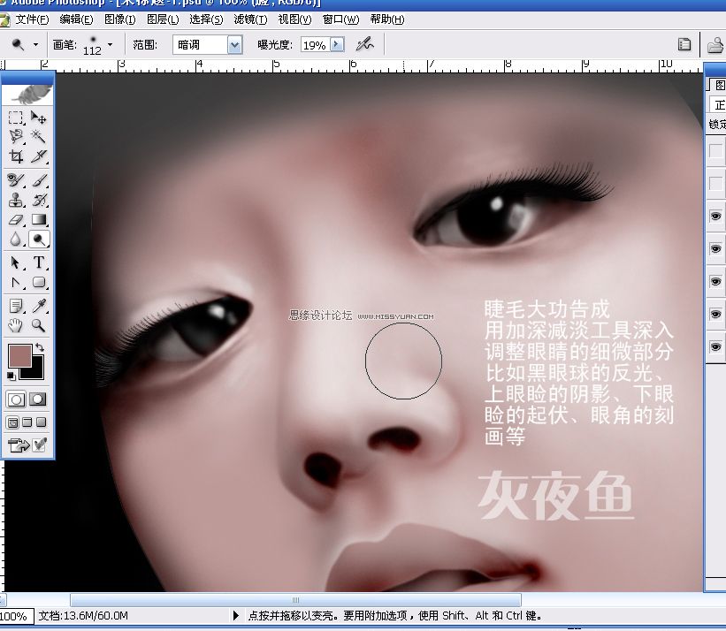Open the layer blend mode dropdown 正
726x631 pixels.
[718, 104]
